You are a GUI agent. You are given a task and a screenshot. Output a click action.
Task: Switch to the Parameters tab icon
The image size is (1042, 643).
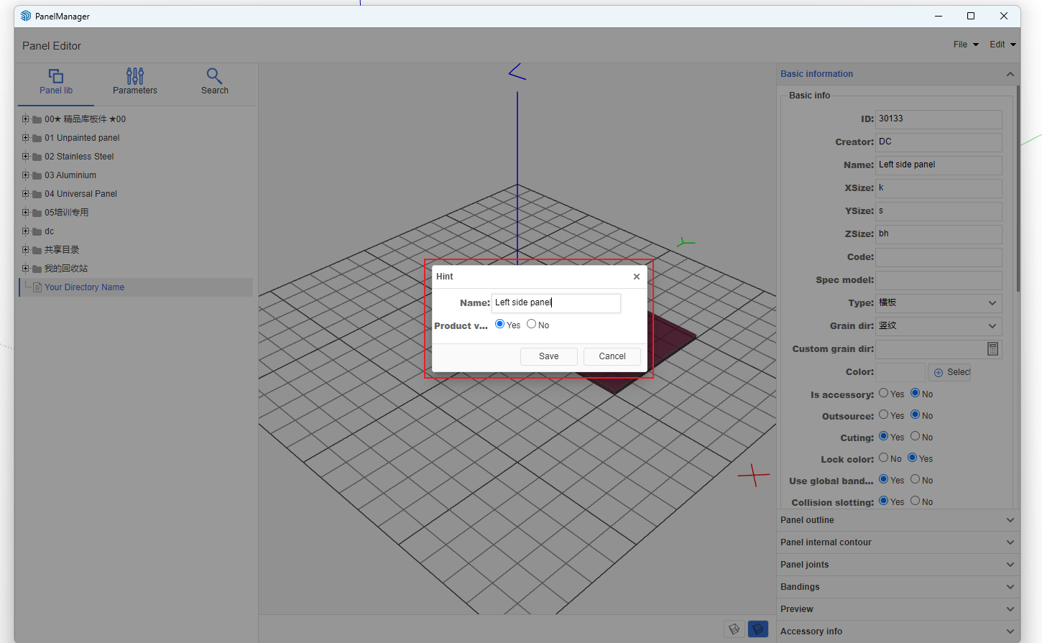coord(134,81)
